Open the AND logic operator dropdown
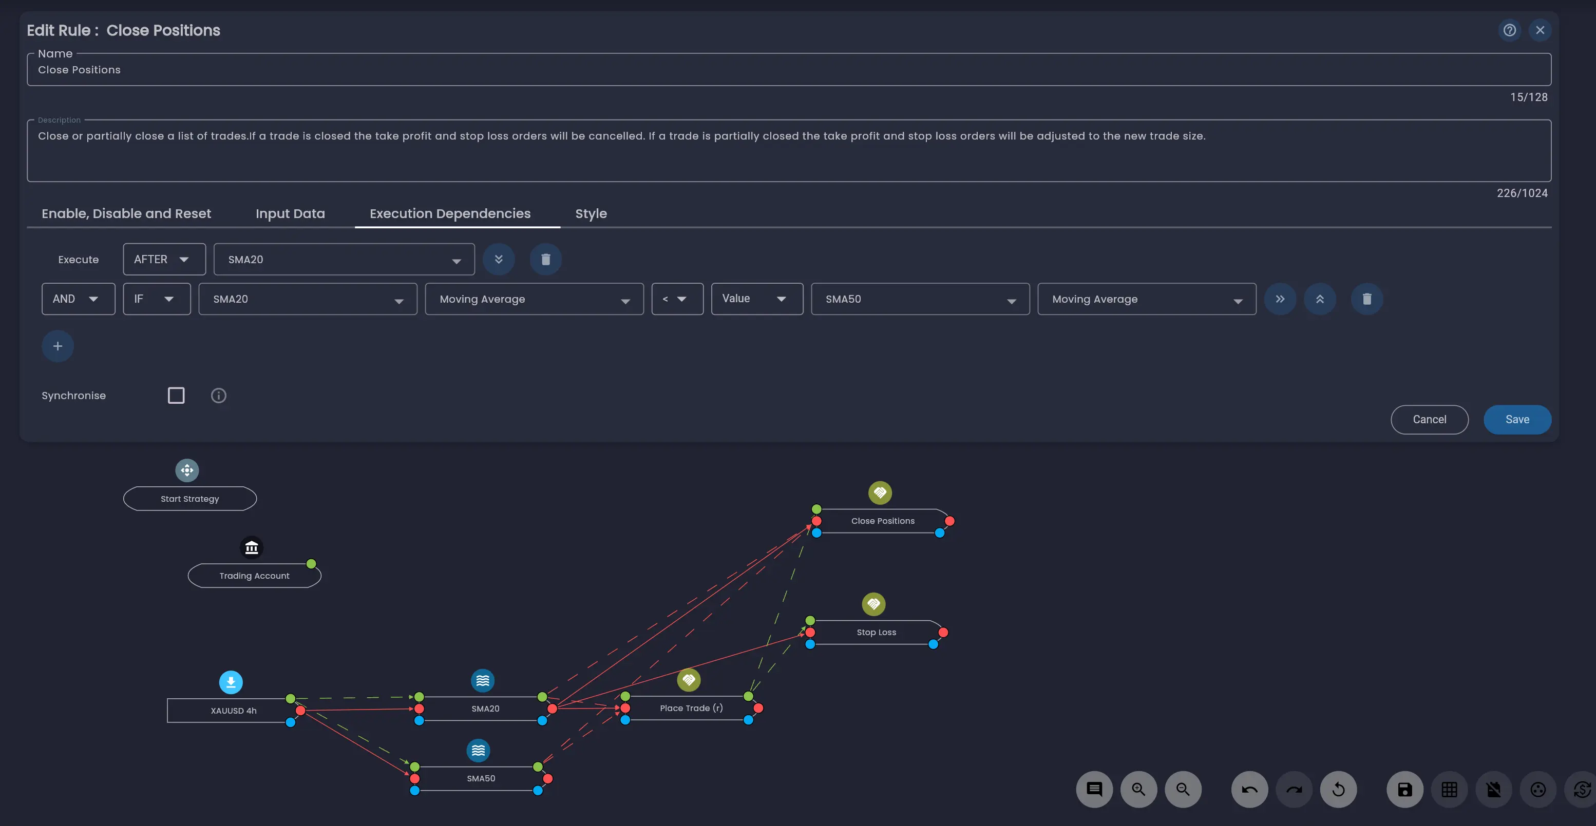Viewport: 1596px width, 826px height. (x=78, y=299)
